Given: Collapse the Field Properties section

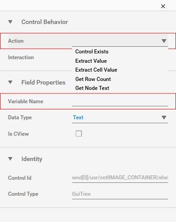Looking at the screenshot, I should (x=10, y=82).
